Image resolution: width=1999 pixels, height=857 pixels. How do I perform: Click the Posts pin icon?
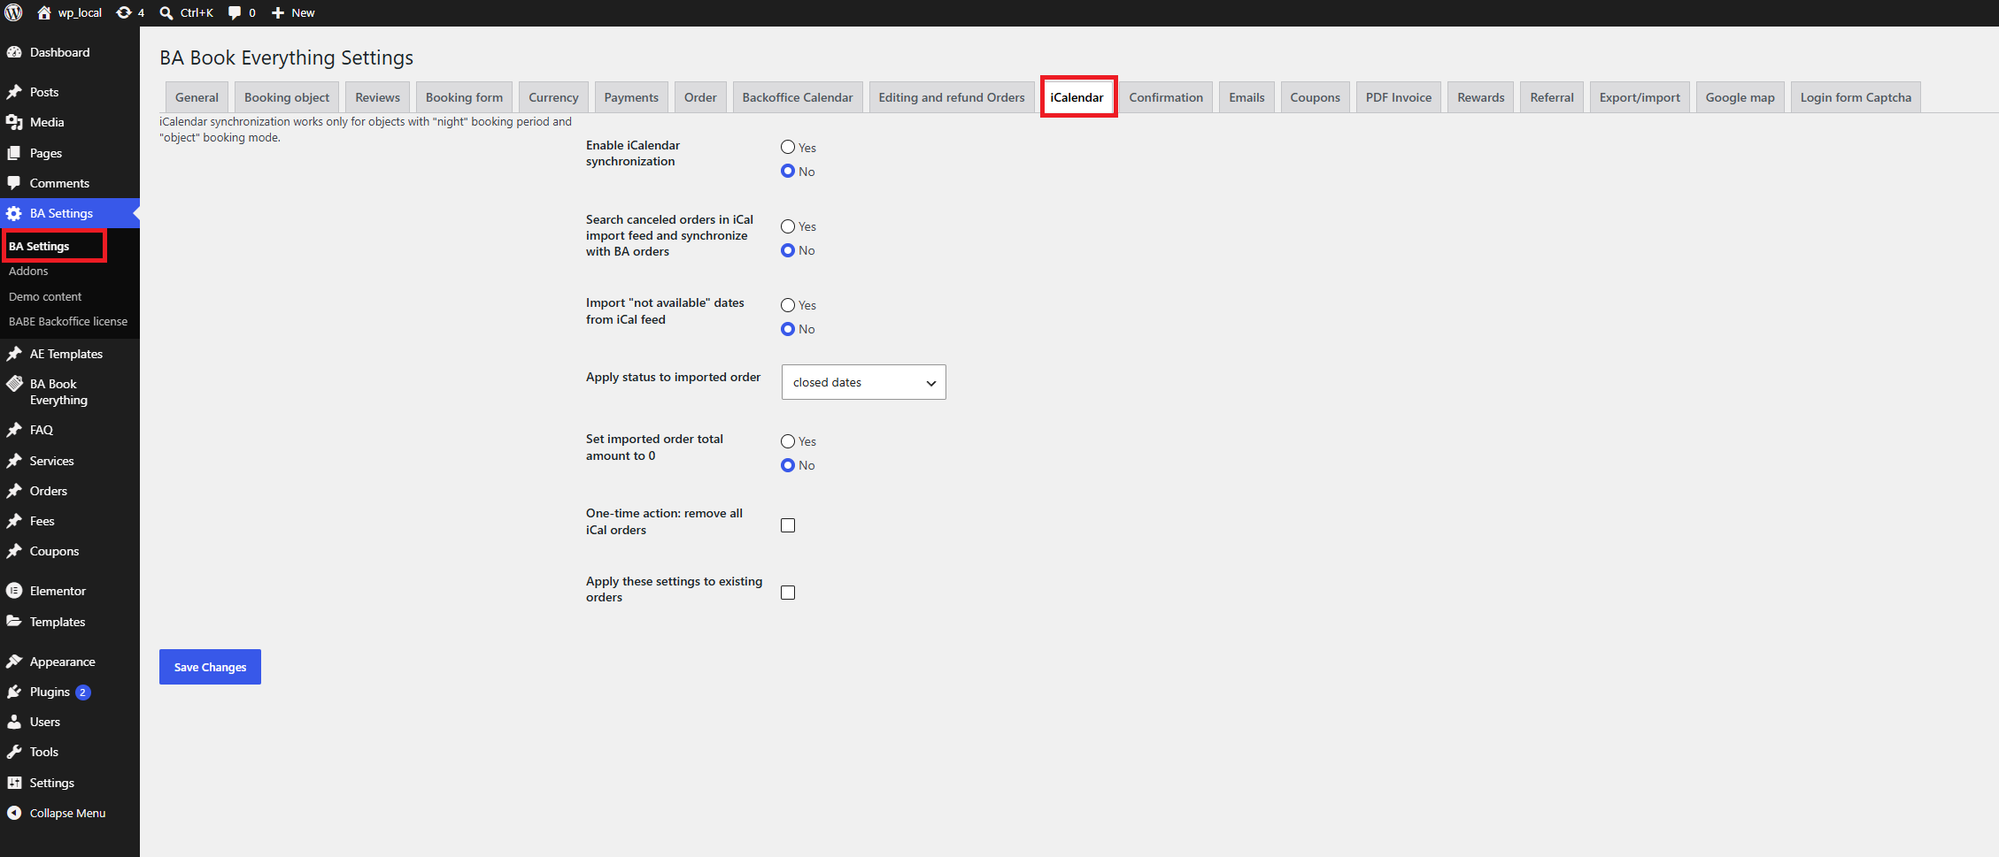coord(14,92)
